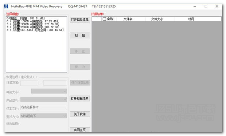Image resolution: width=226 pixels, height=136 pixels.
Task: Open the 关于软件 about button
Action: [x=80, y=114]
